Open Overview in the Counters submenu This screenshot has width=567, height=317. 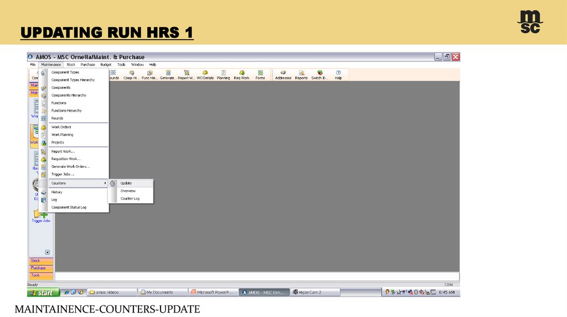click(131, 191)
